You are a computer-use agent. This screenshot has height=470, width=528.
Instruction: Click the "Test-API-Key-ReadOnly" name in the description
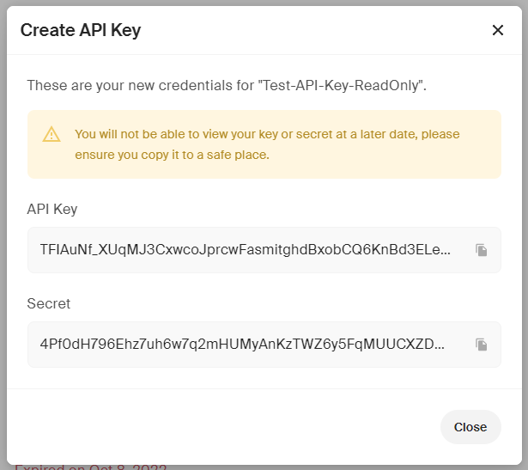point(341,85)
